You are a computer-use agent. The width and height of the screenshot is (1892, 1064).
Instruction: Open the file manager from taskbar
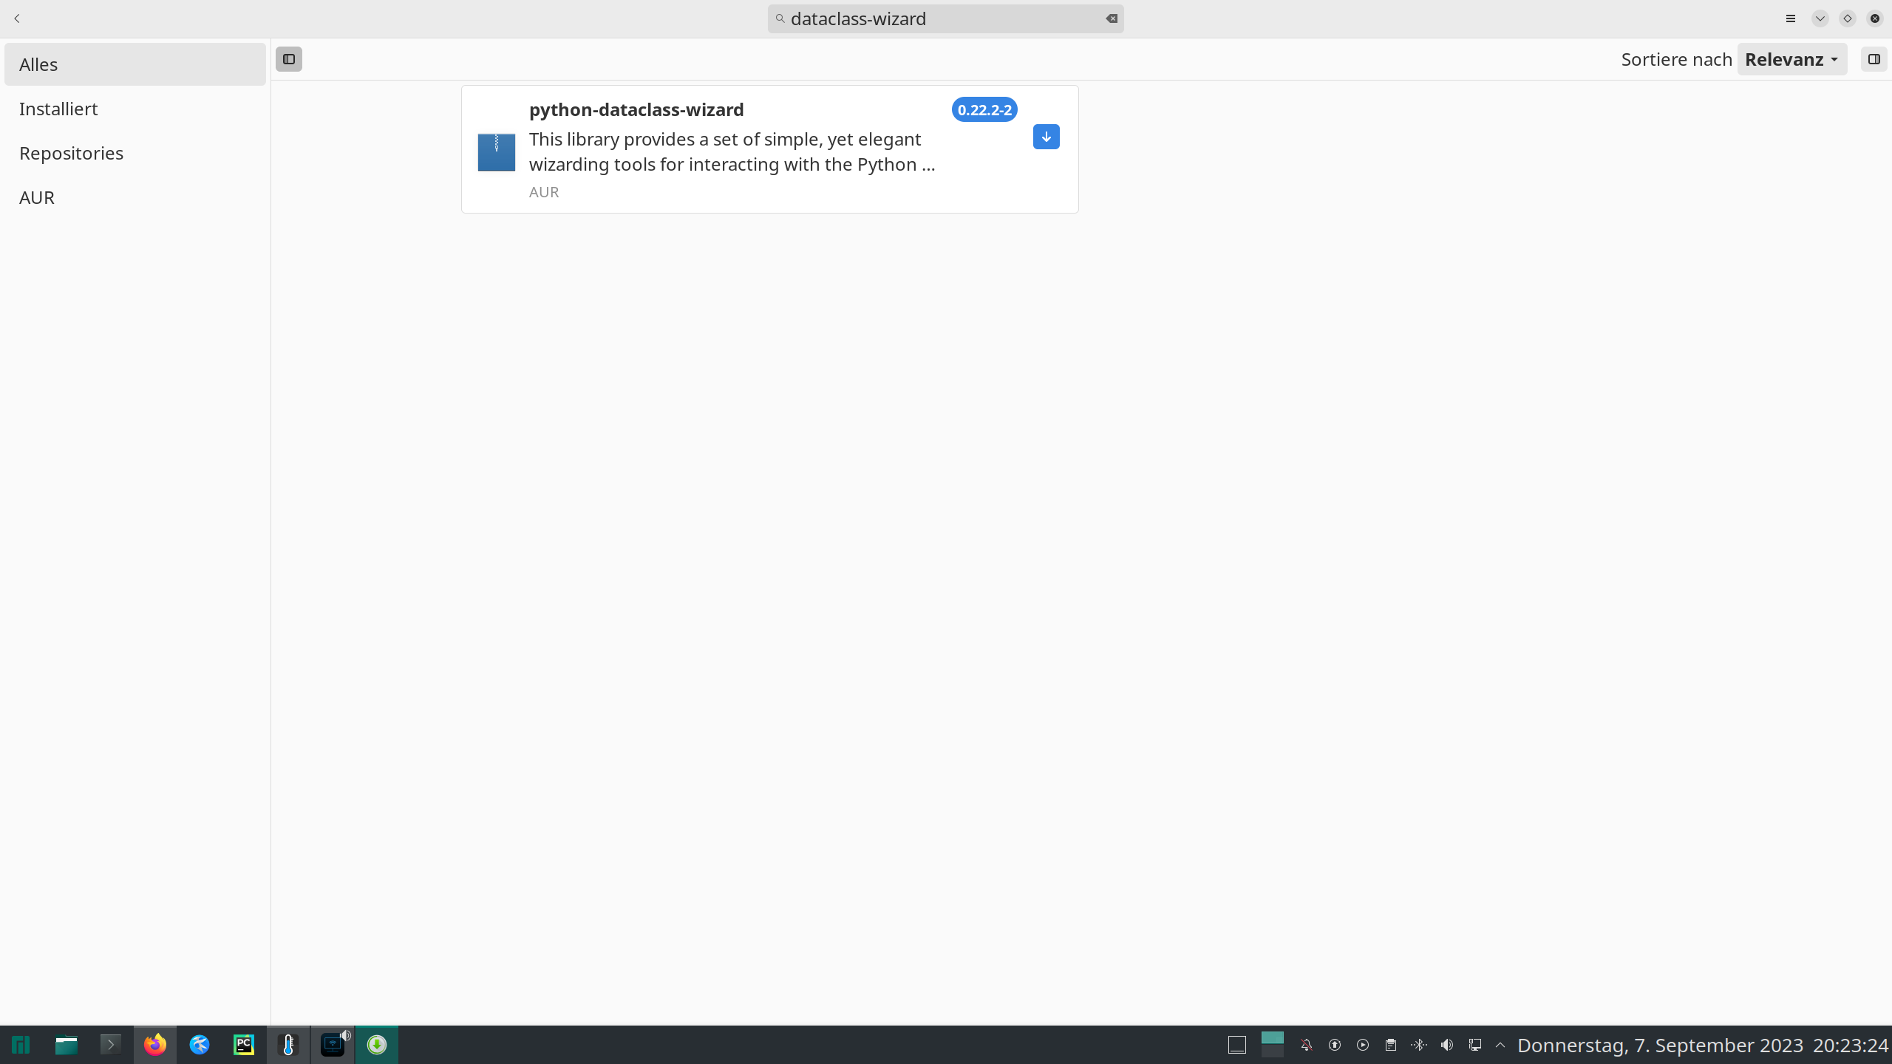(67, 1045)
